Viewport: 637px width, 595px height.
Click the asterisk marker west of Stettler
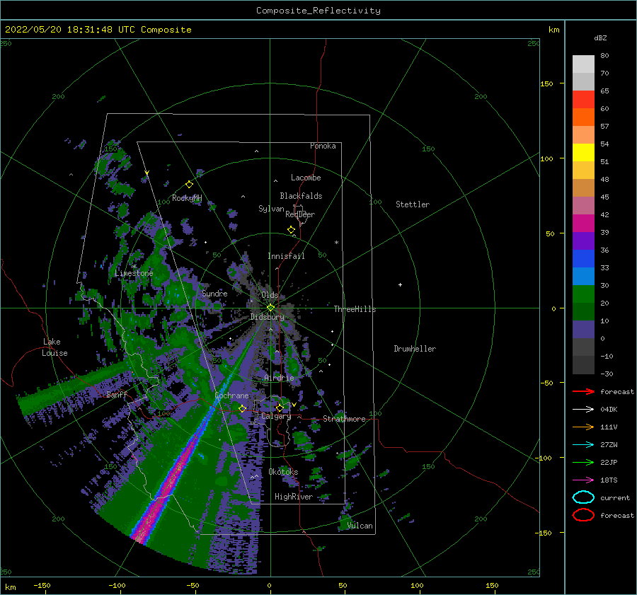click(x=336, y=243)
